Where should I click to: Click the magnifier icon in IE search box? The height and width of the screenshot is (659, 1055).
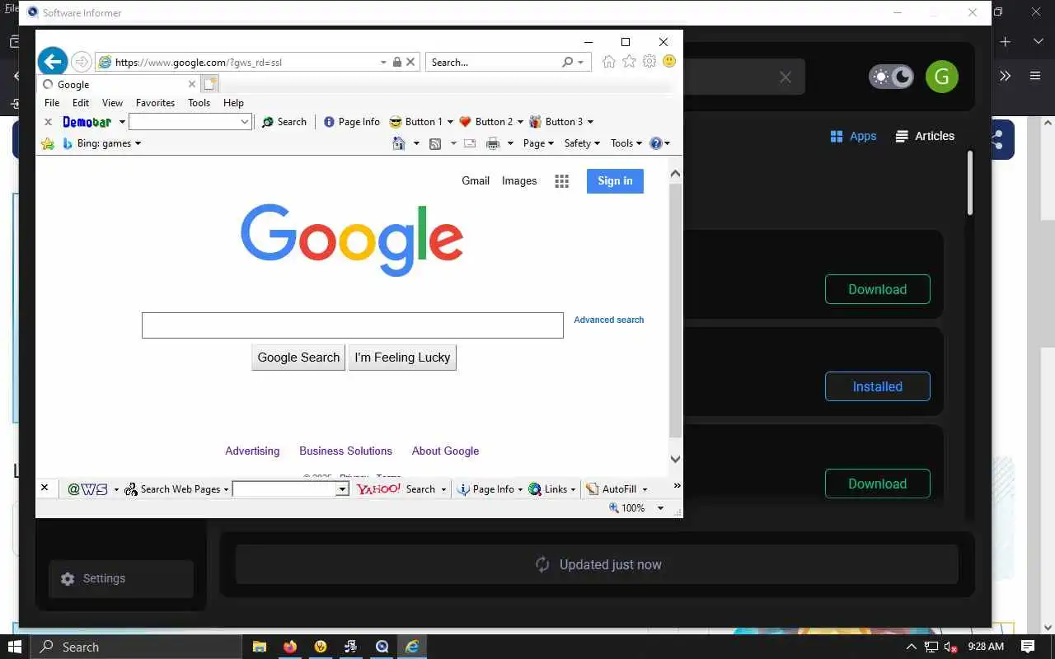coord(567,62)
